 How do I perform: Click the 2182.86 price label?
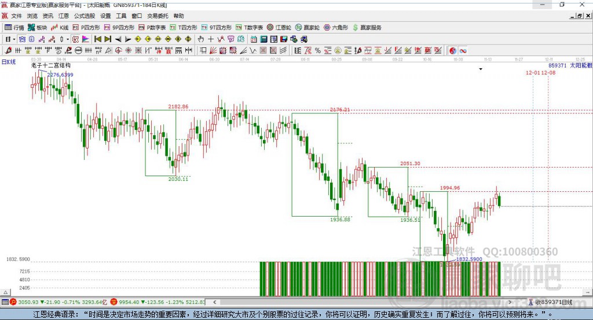tap(178, 107)
